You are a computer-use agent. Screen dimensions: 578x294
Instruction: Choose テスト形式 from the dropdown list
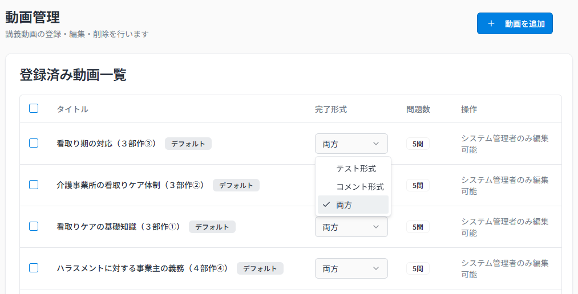pos(355,168)
